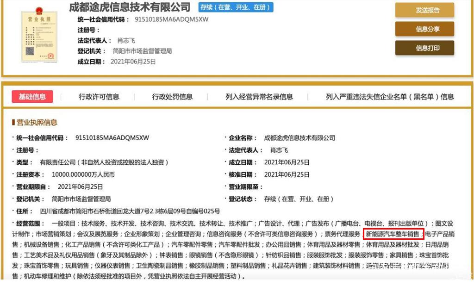Click the 企业名称 value in license info
The height and width of the screenshot is (286, 474).
(299, 138)
